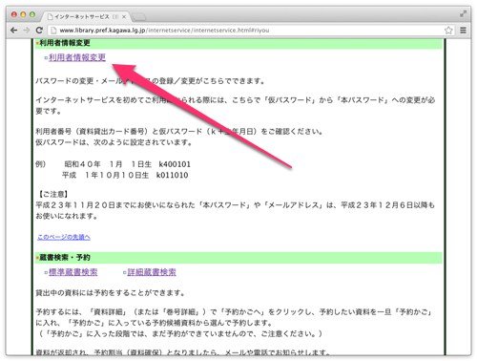
Task: Click the example password k011010
Action: (x=172, y=176)
